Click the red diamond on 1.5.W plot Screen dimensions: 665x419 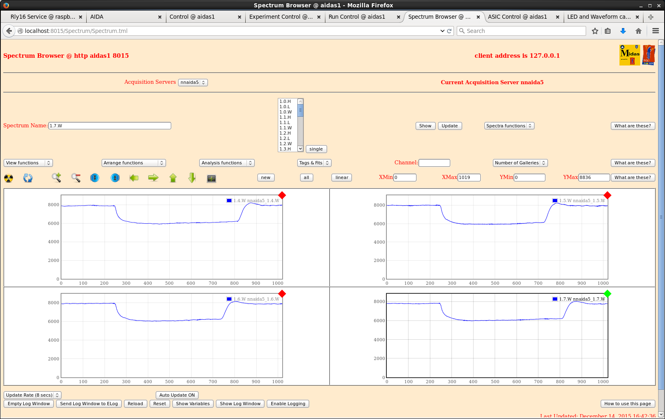click(x=607, y=195)
